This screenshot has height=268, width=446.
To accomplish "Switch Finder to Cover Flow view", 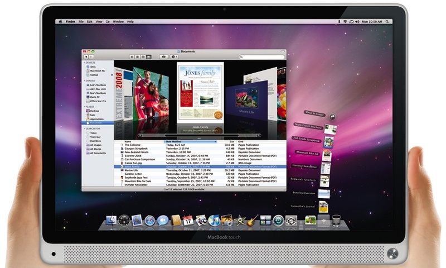I will click(149, 57).
